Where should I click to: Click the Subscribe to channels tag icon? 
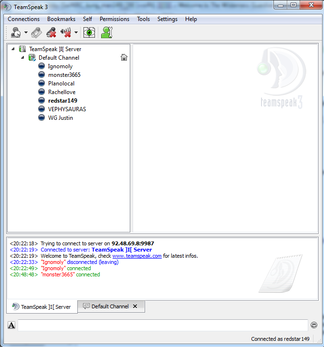pos(37,32)
